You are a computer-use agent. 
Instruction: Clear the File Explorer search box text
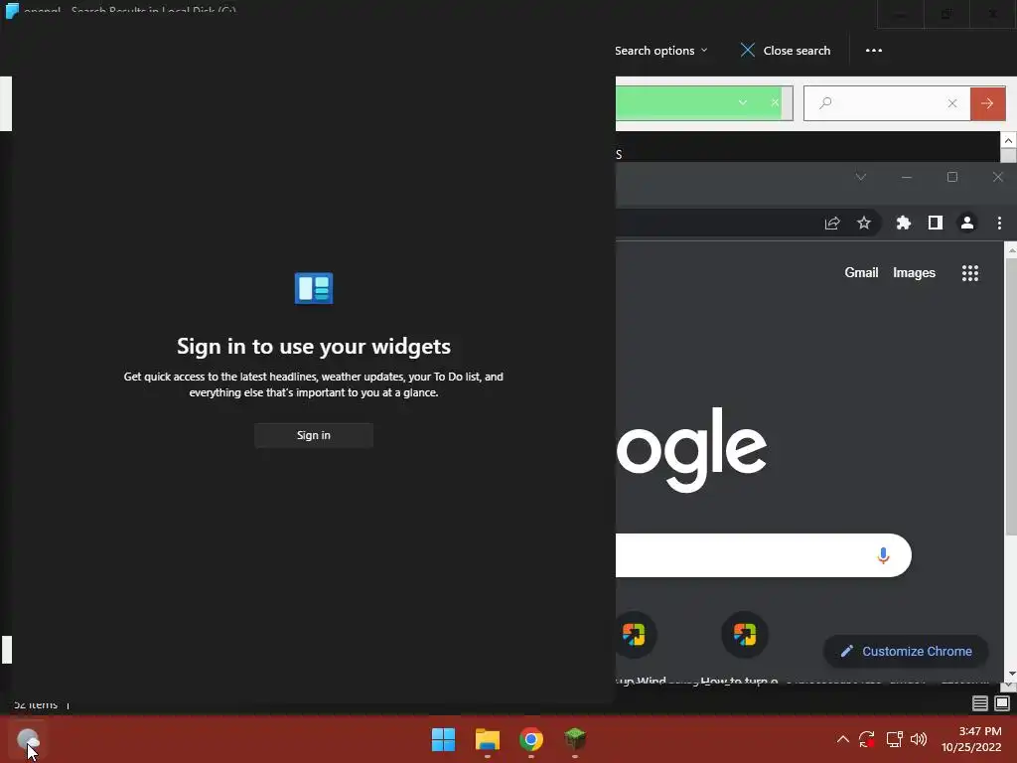(952, 103)
